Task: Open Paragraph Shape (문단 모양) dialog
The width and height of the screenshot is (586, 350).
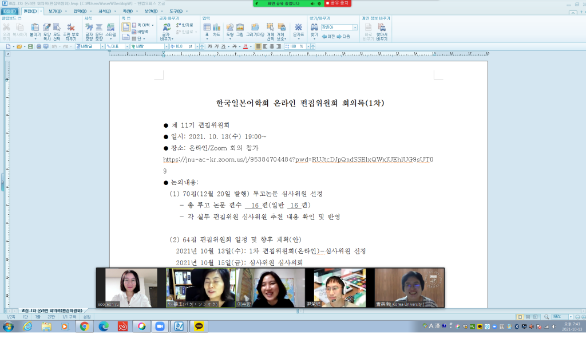Action: (99, 32)
